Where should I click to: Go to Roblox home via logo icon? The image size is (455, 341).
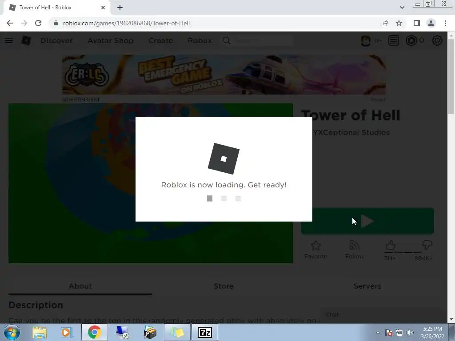point(26,40)
